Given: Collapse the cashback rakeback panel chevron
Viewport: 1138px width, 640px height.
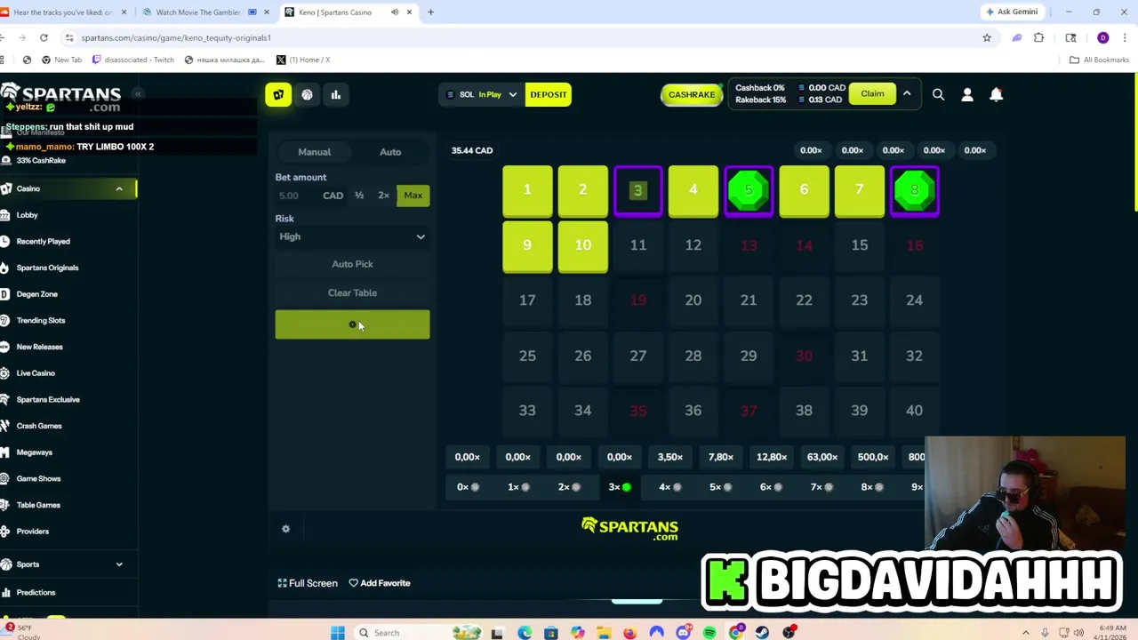Looking at the screenshot, I should [x=907, y=93].
